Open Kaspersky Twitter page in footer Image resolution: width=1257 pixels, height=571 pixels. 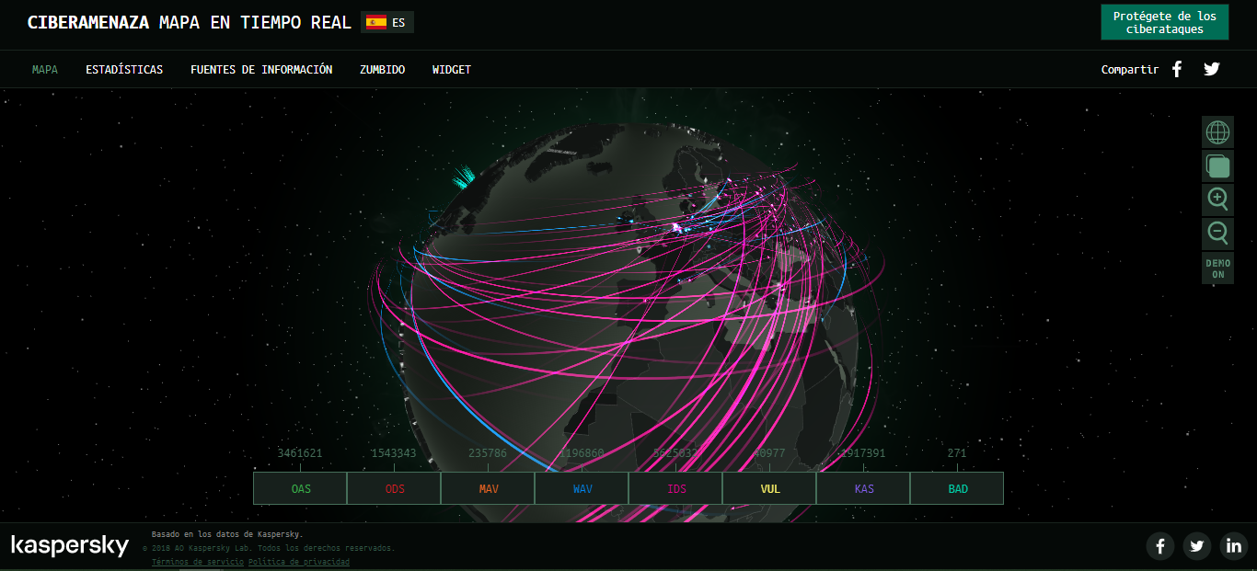pyautogui.click(x=1196, y=546)
